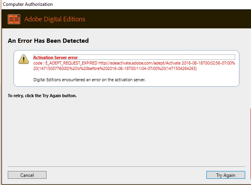Click 'Digital Editions encountered an error' message

(x=89, y=80)
